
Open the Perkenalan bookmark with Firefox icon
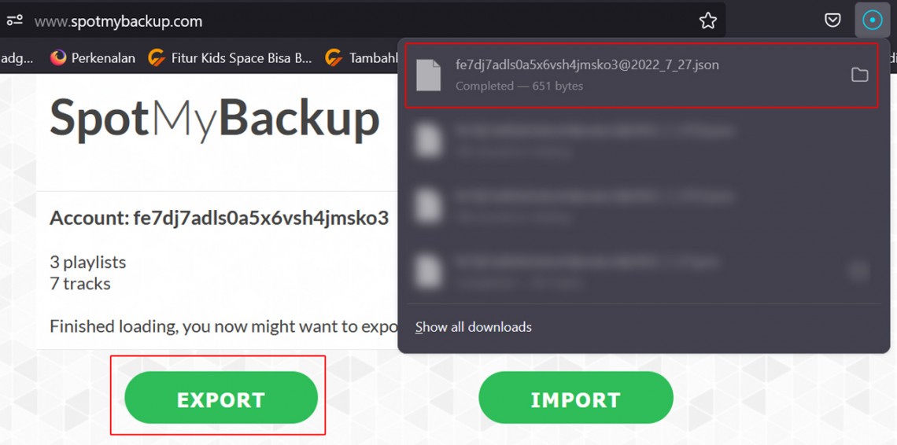93,57
